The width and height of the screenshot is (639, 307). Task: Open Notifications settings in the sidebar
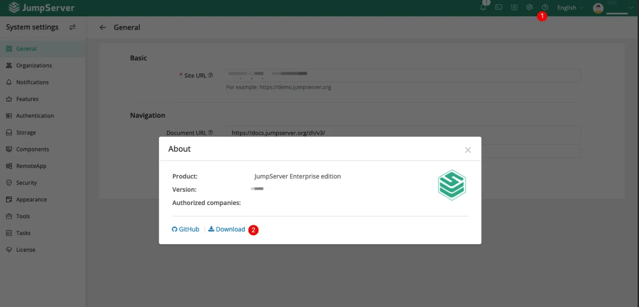point(43,82)
